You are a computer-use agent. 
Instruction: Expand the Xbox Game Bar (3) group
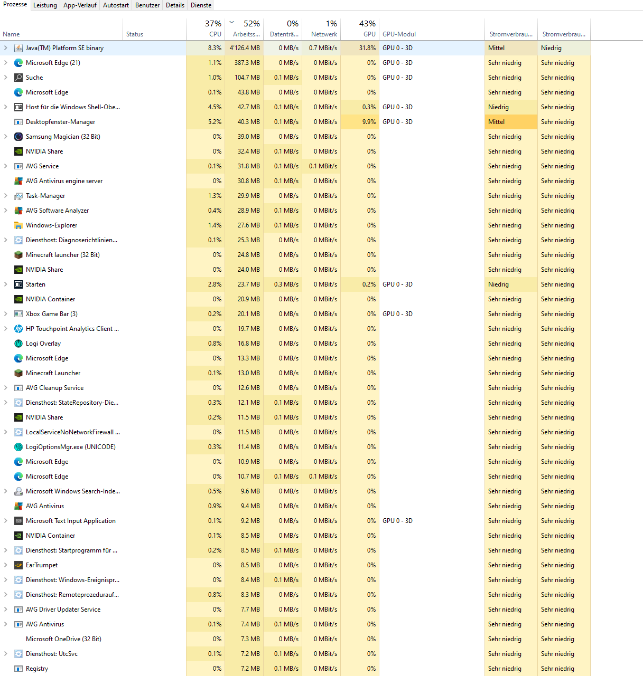[6, 314]
